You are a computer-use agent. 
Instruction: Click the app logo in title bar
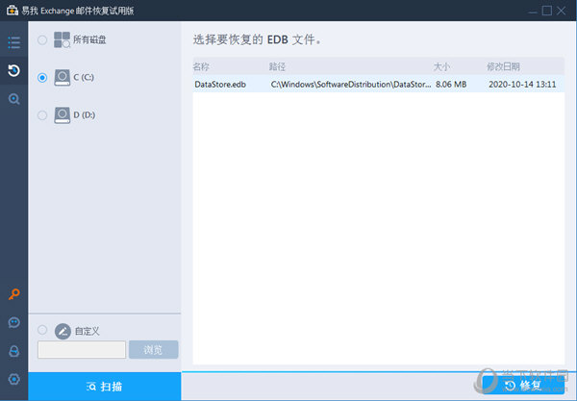coord(12,11)
